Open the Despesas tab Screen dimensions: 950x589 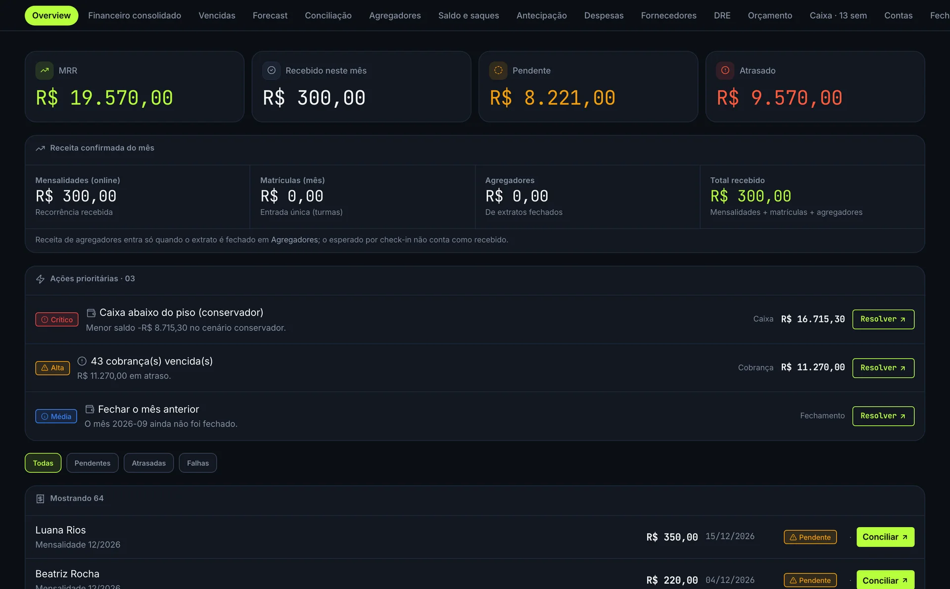604,15
